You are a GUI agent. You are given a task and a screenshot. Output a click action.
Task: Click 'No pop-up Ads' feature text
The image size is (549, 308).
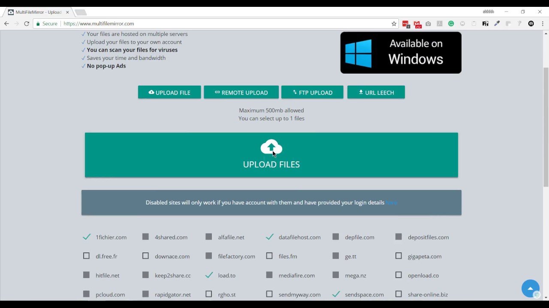click(106, 66)
